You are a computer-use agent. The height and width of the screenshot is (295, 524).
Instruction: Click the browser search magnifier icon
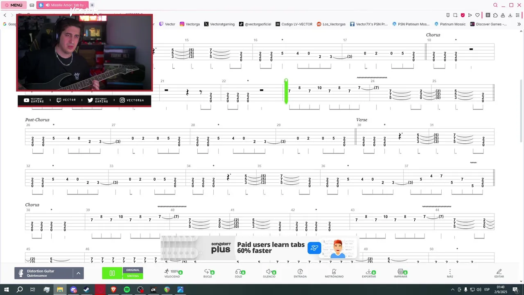coord(495,5)
